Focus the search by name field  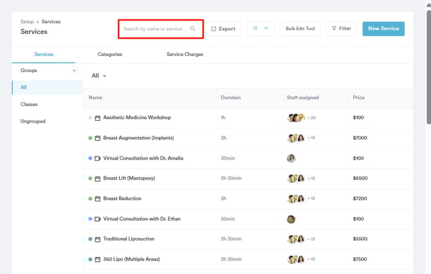click(x=155, y=29)
